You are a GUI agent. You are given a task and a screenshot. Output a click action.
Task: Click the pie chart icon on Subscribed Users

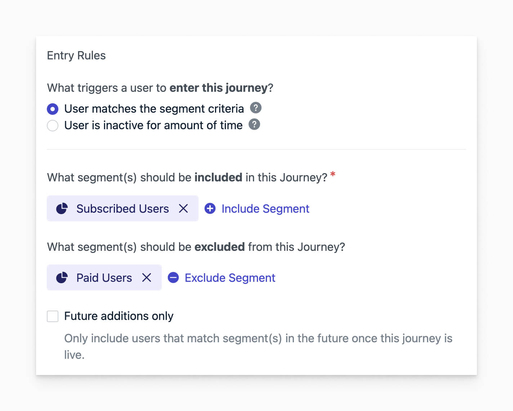[62, 209]
